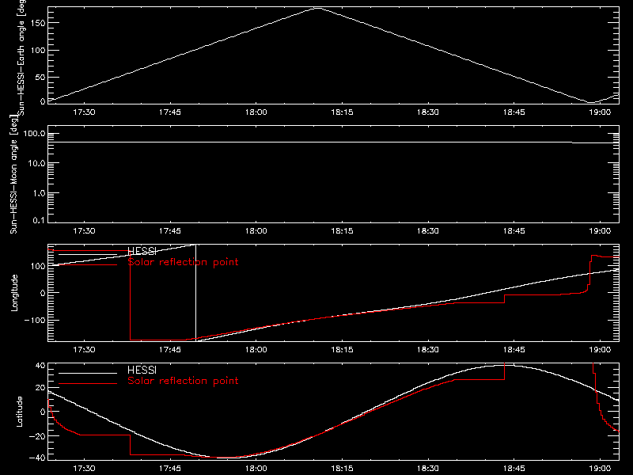Click the Sun-HESSI-Moon angle y-axis title
This screenshot has width=633, height=475.
click(x=13, y=174)
